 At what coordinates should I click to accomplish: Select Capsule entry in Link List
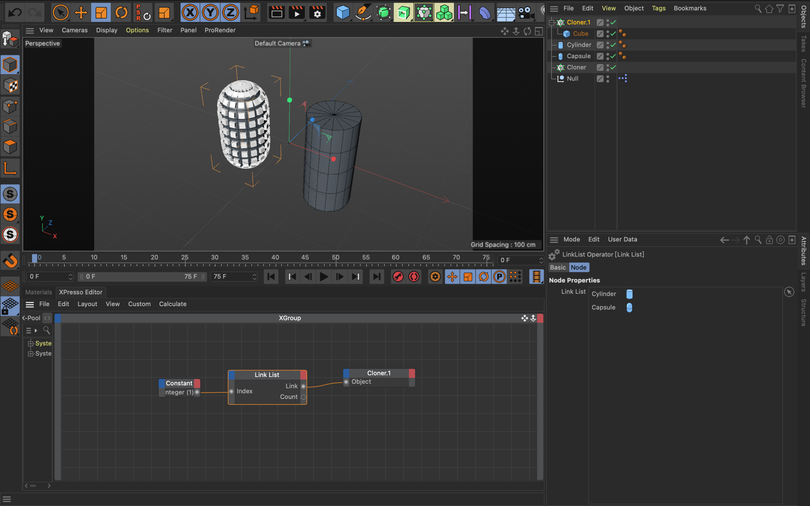point(603,307)
